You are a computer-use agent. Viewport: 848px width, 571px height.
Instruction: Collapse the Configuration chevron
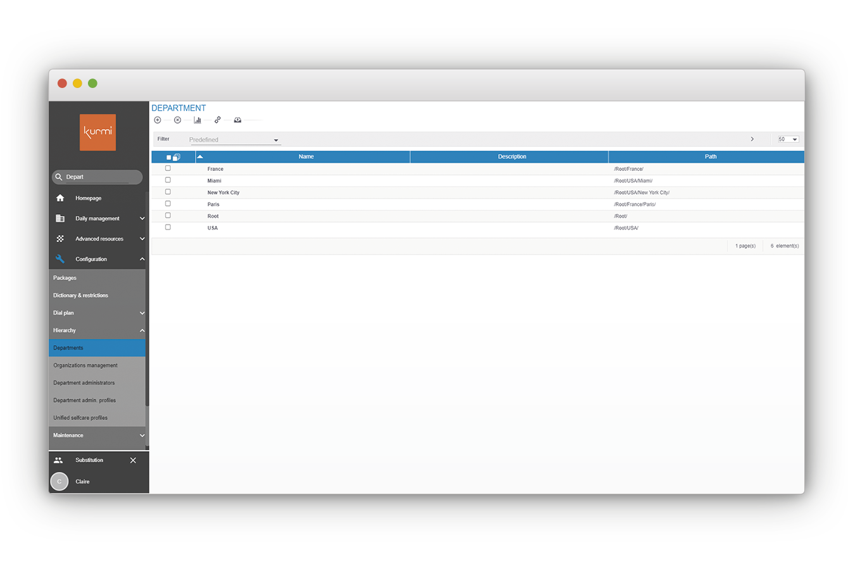pyautogui.click(x=142, y=259)
